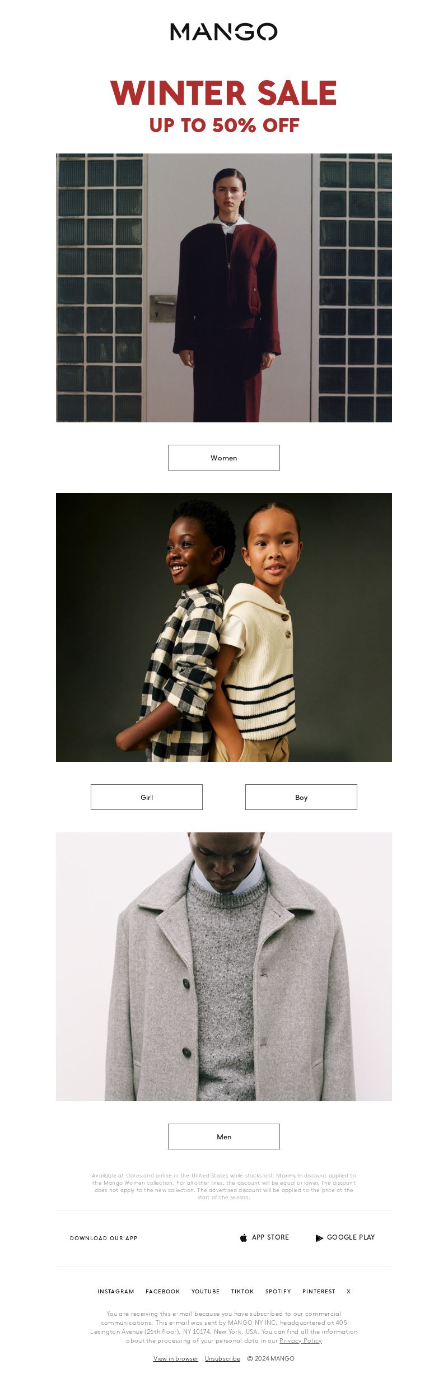Visit the YOUTUBE link
Image resolution: width=448 pixels, height=1383 pixels.
(x=206, y=1292)
